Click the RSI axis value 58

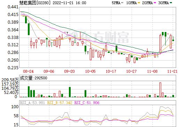(x=16, y=116)
